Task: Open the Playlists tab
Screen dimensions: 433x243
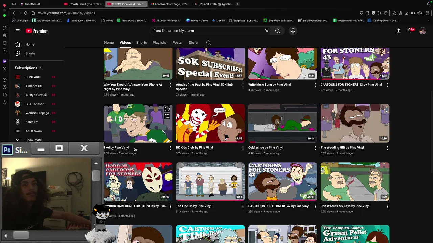Action: (159, 43)
